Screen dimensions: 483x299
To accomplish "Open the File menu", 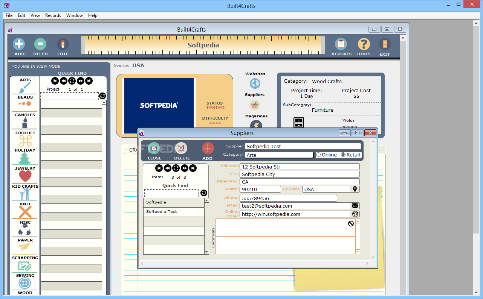I will pos(9,15).
